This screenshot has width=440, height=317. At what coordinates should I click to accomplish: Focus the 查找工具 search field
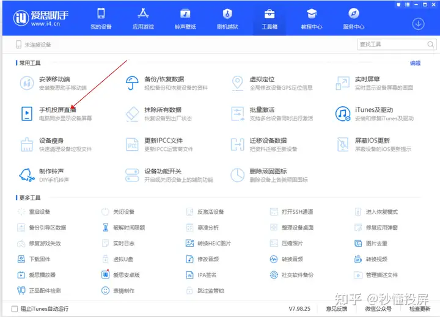pos(397,45)
